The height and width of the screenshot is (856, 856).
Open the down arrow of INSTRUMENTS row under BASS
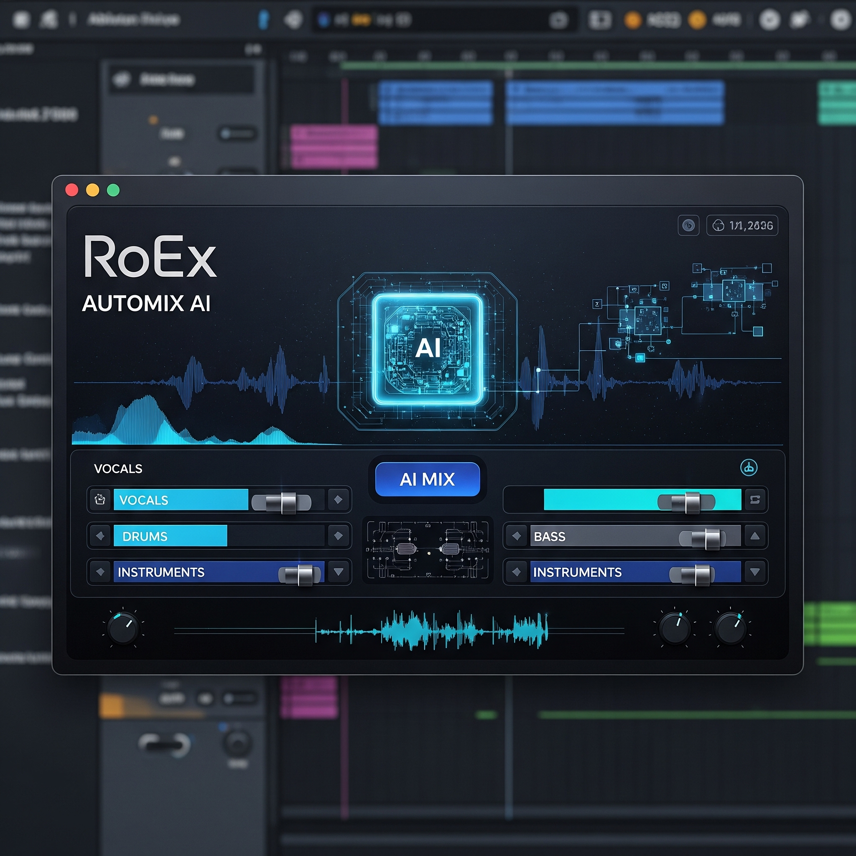755,571
